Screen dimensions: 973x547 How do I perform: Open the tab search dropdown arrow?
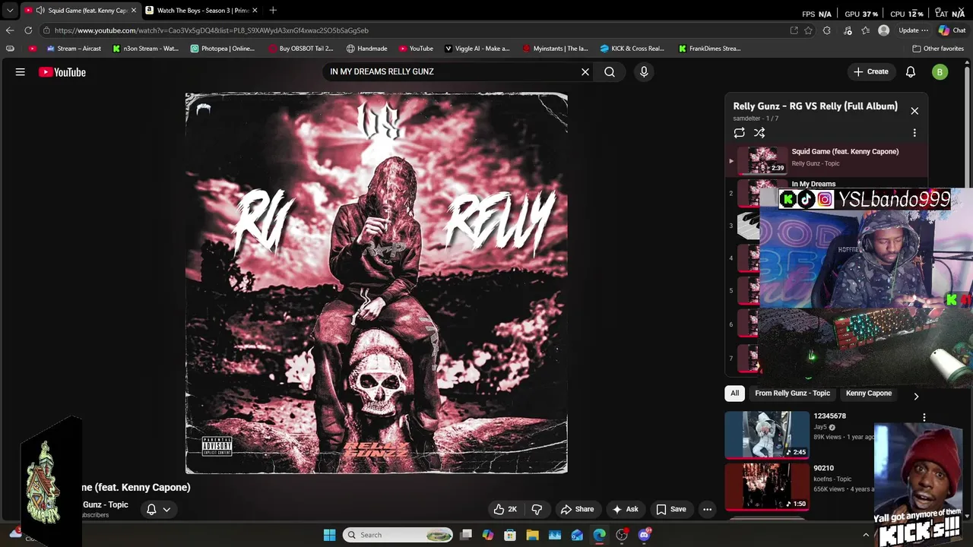pyautogui.click(x=10, y=11)
